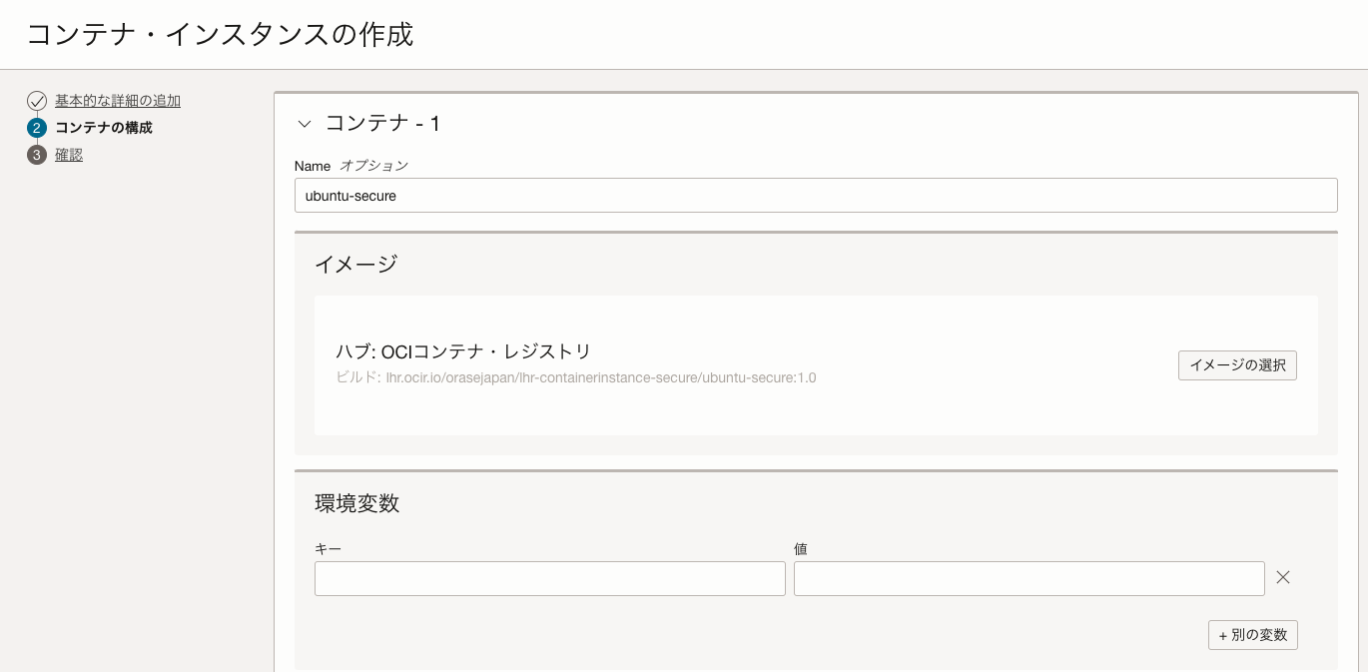Screen dimensions: 1368x672
Task: Open the 基本的な詳細の追加 step link
Action: point(118,101)
